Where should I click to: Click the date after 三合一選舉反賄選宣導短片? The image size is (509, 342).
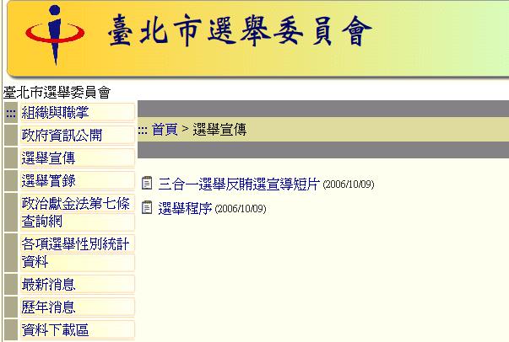pos(349,184)
